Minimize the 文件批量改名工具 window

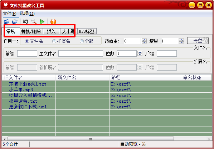pos(192,5)
